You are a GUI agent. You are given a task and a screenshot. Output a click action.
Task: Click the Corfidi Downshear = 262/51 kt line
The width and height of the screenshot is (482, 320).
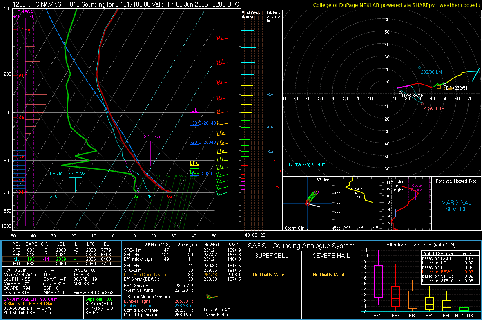tap(158, 310)
